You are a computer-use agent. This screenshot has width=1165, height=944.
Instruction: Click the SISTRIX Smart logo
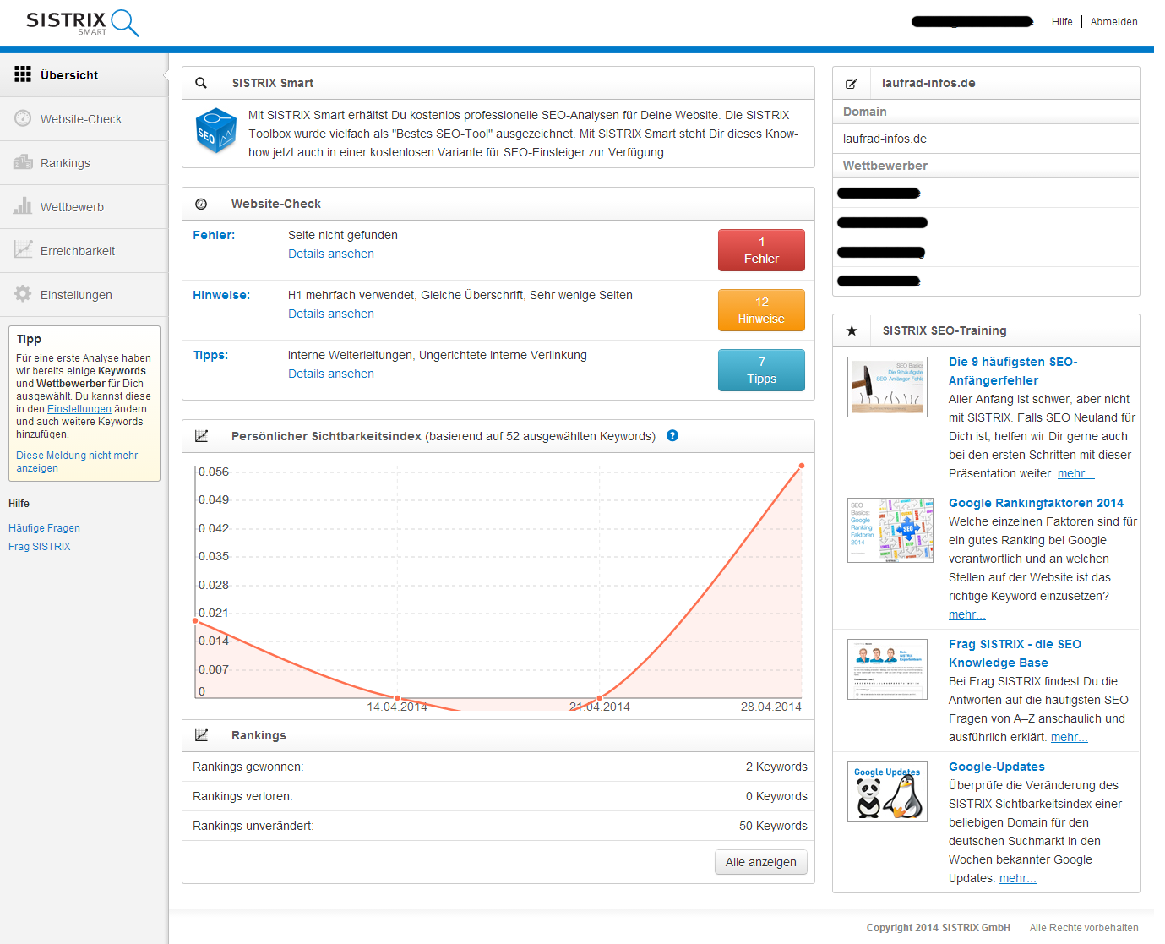click(x=82, y=23)
